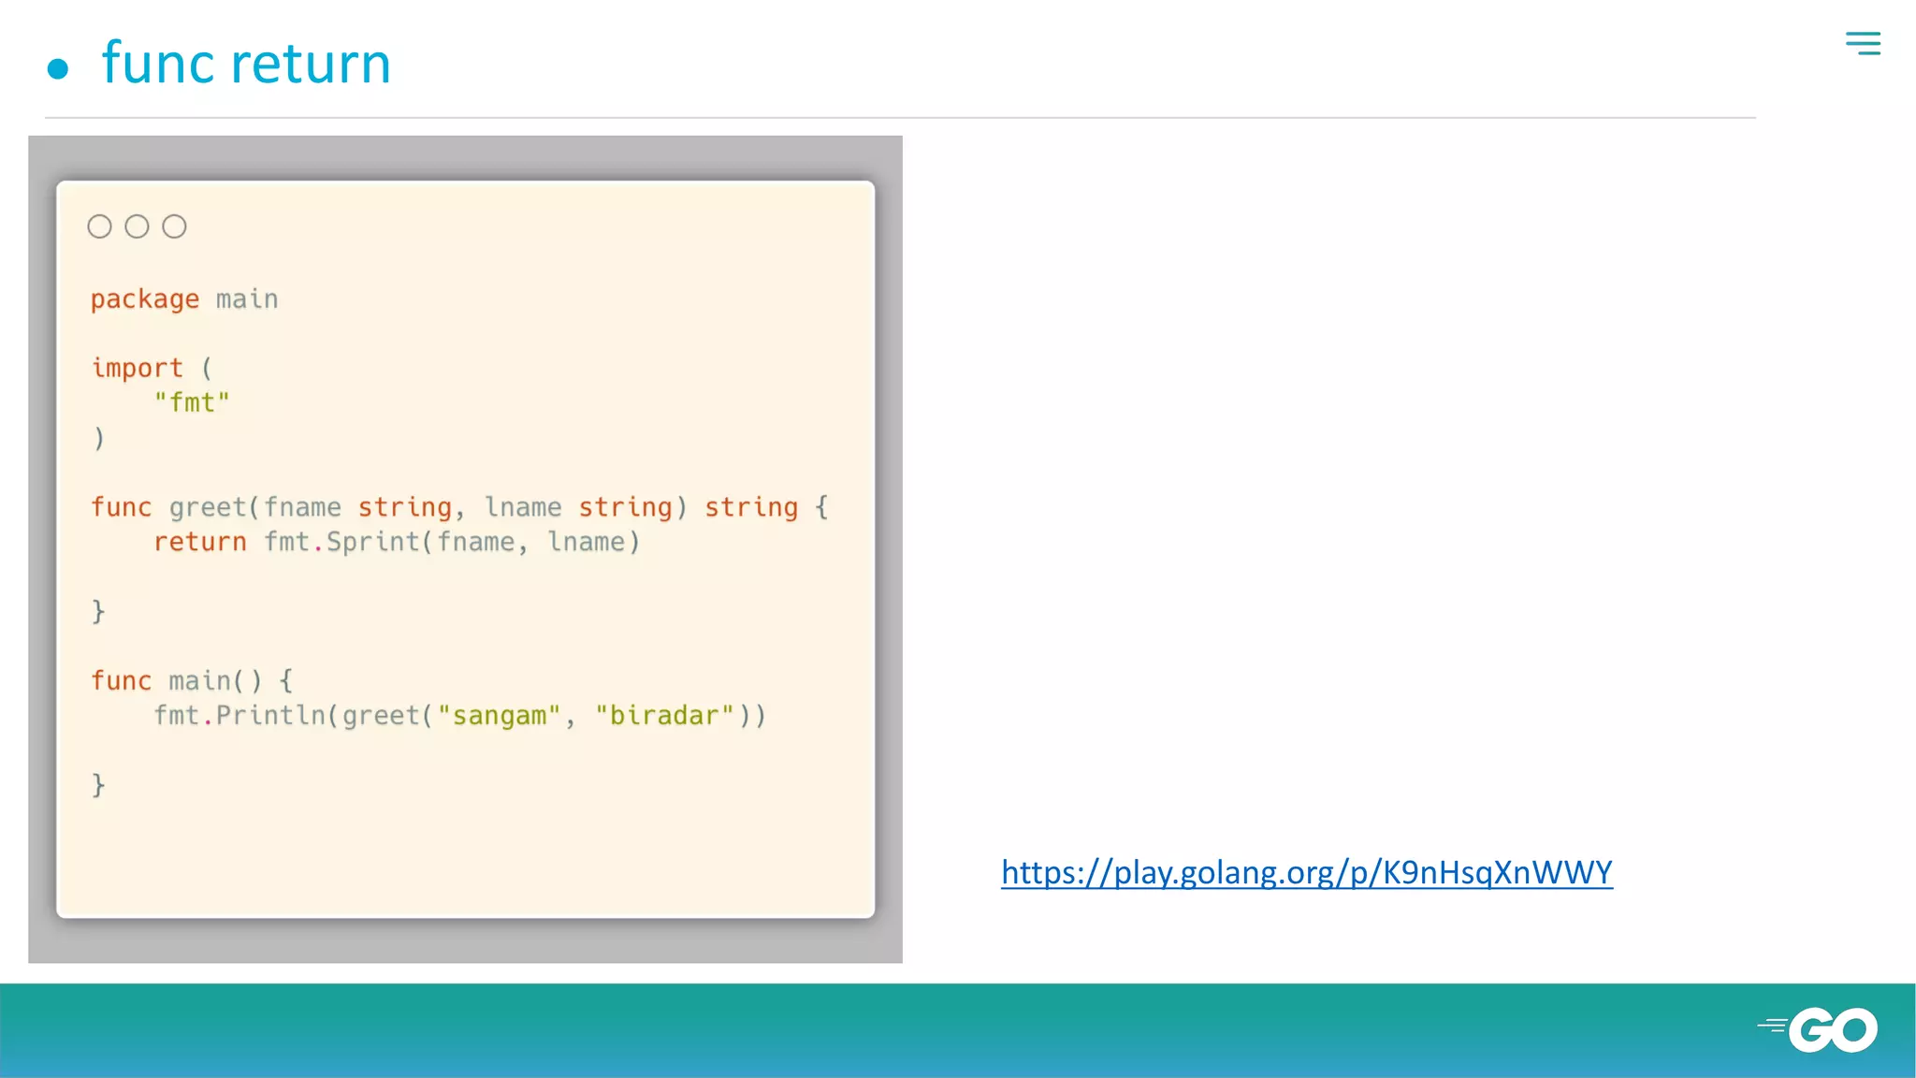Click the middle window circle in code mockup
Screen dimensions: 1916x1078
click(137, 226)
